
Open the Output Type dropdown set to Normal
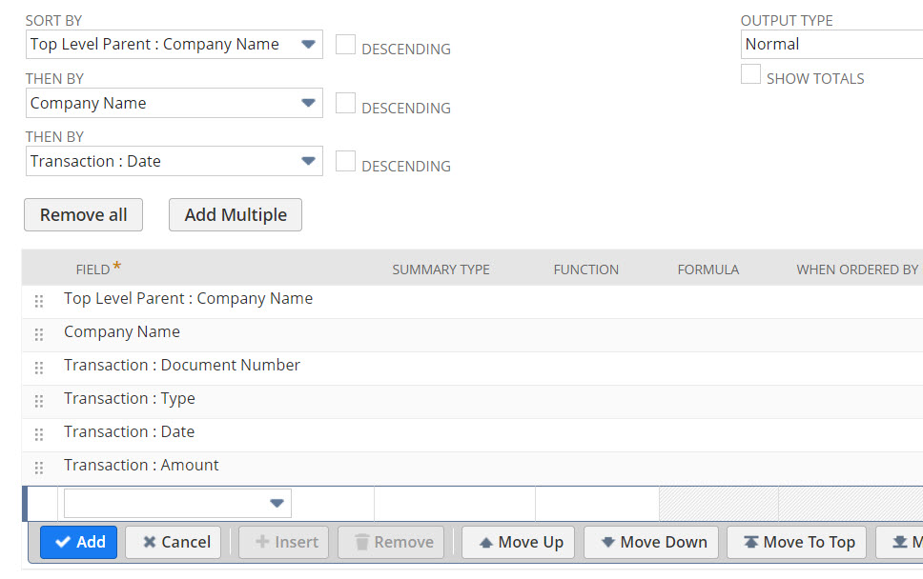point(830,44)
